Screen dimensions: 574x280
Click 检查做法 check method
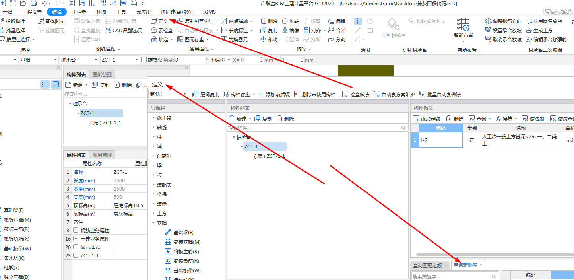356,94
